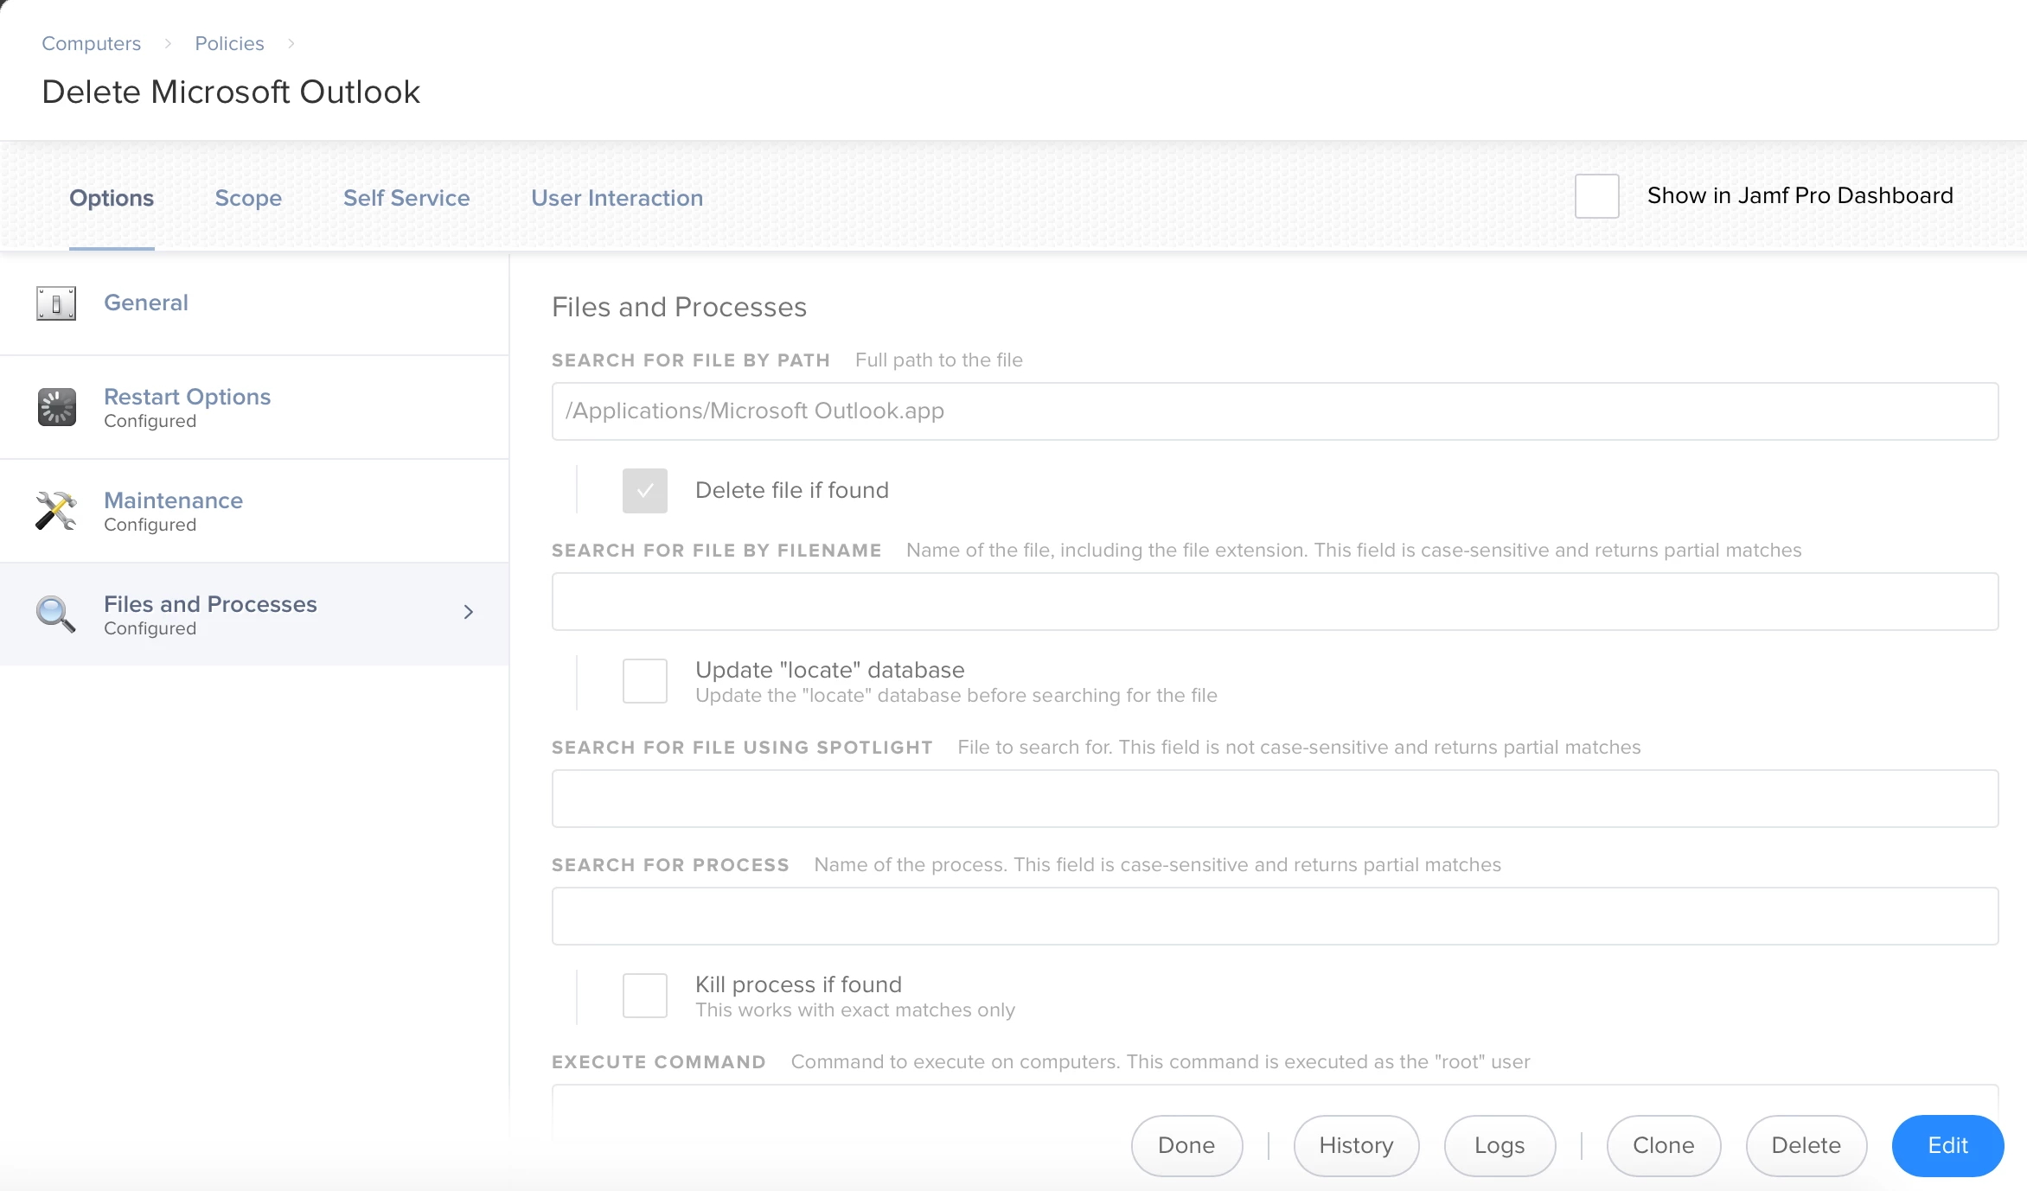Screen dimensions: 2027x1191
Task: Enable Kill process if found checkbox
Action: (x=644, y=996)
